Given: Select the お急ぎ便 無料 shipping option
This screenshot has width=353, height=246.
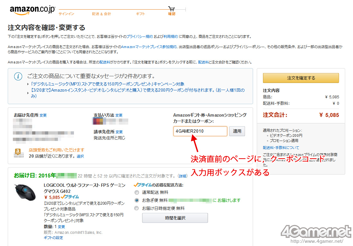Looking at the screenshot, I should (x=137, y=200).
